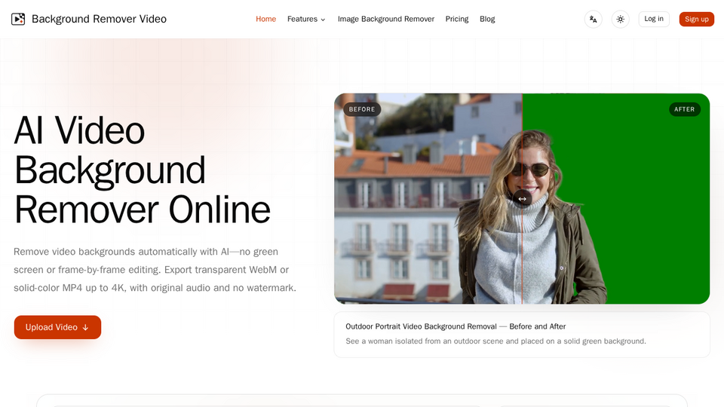Click the Background Remover Video logo icon
The height and width of the screenshot is (407, 724).
pyautogui.click(x=18, y=19)
